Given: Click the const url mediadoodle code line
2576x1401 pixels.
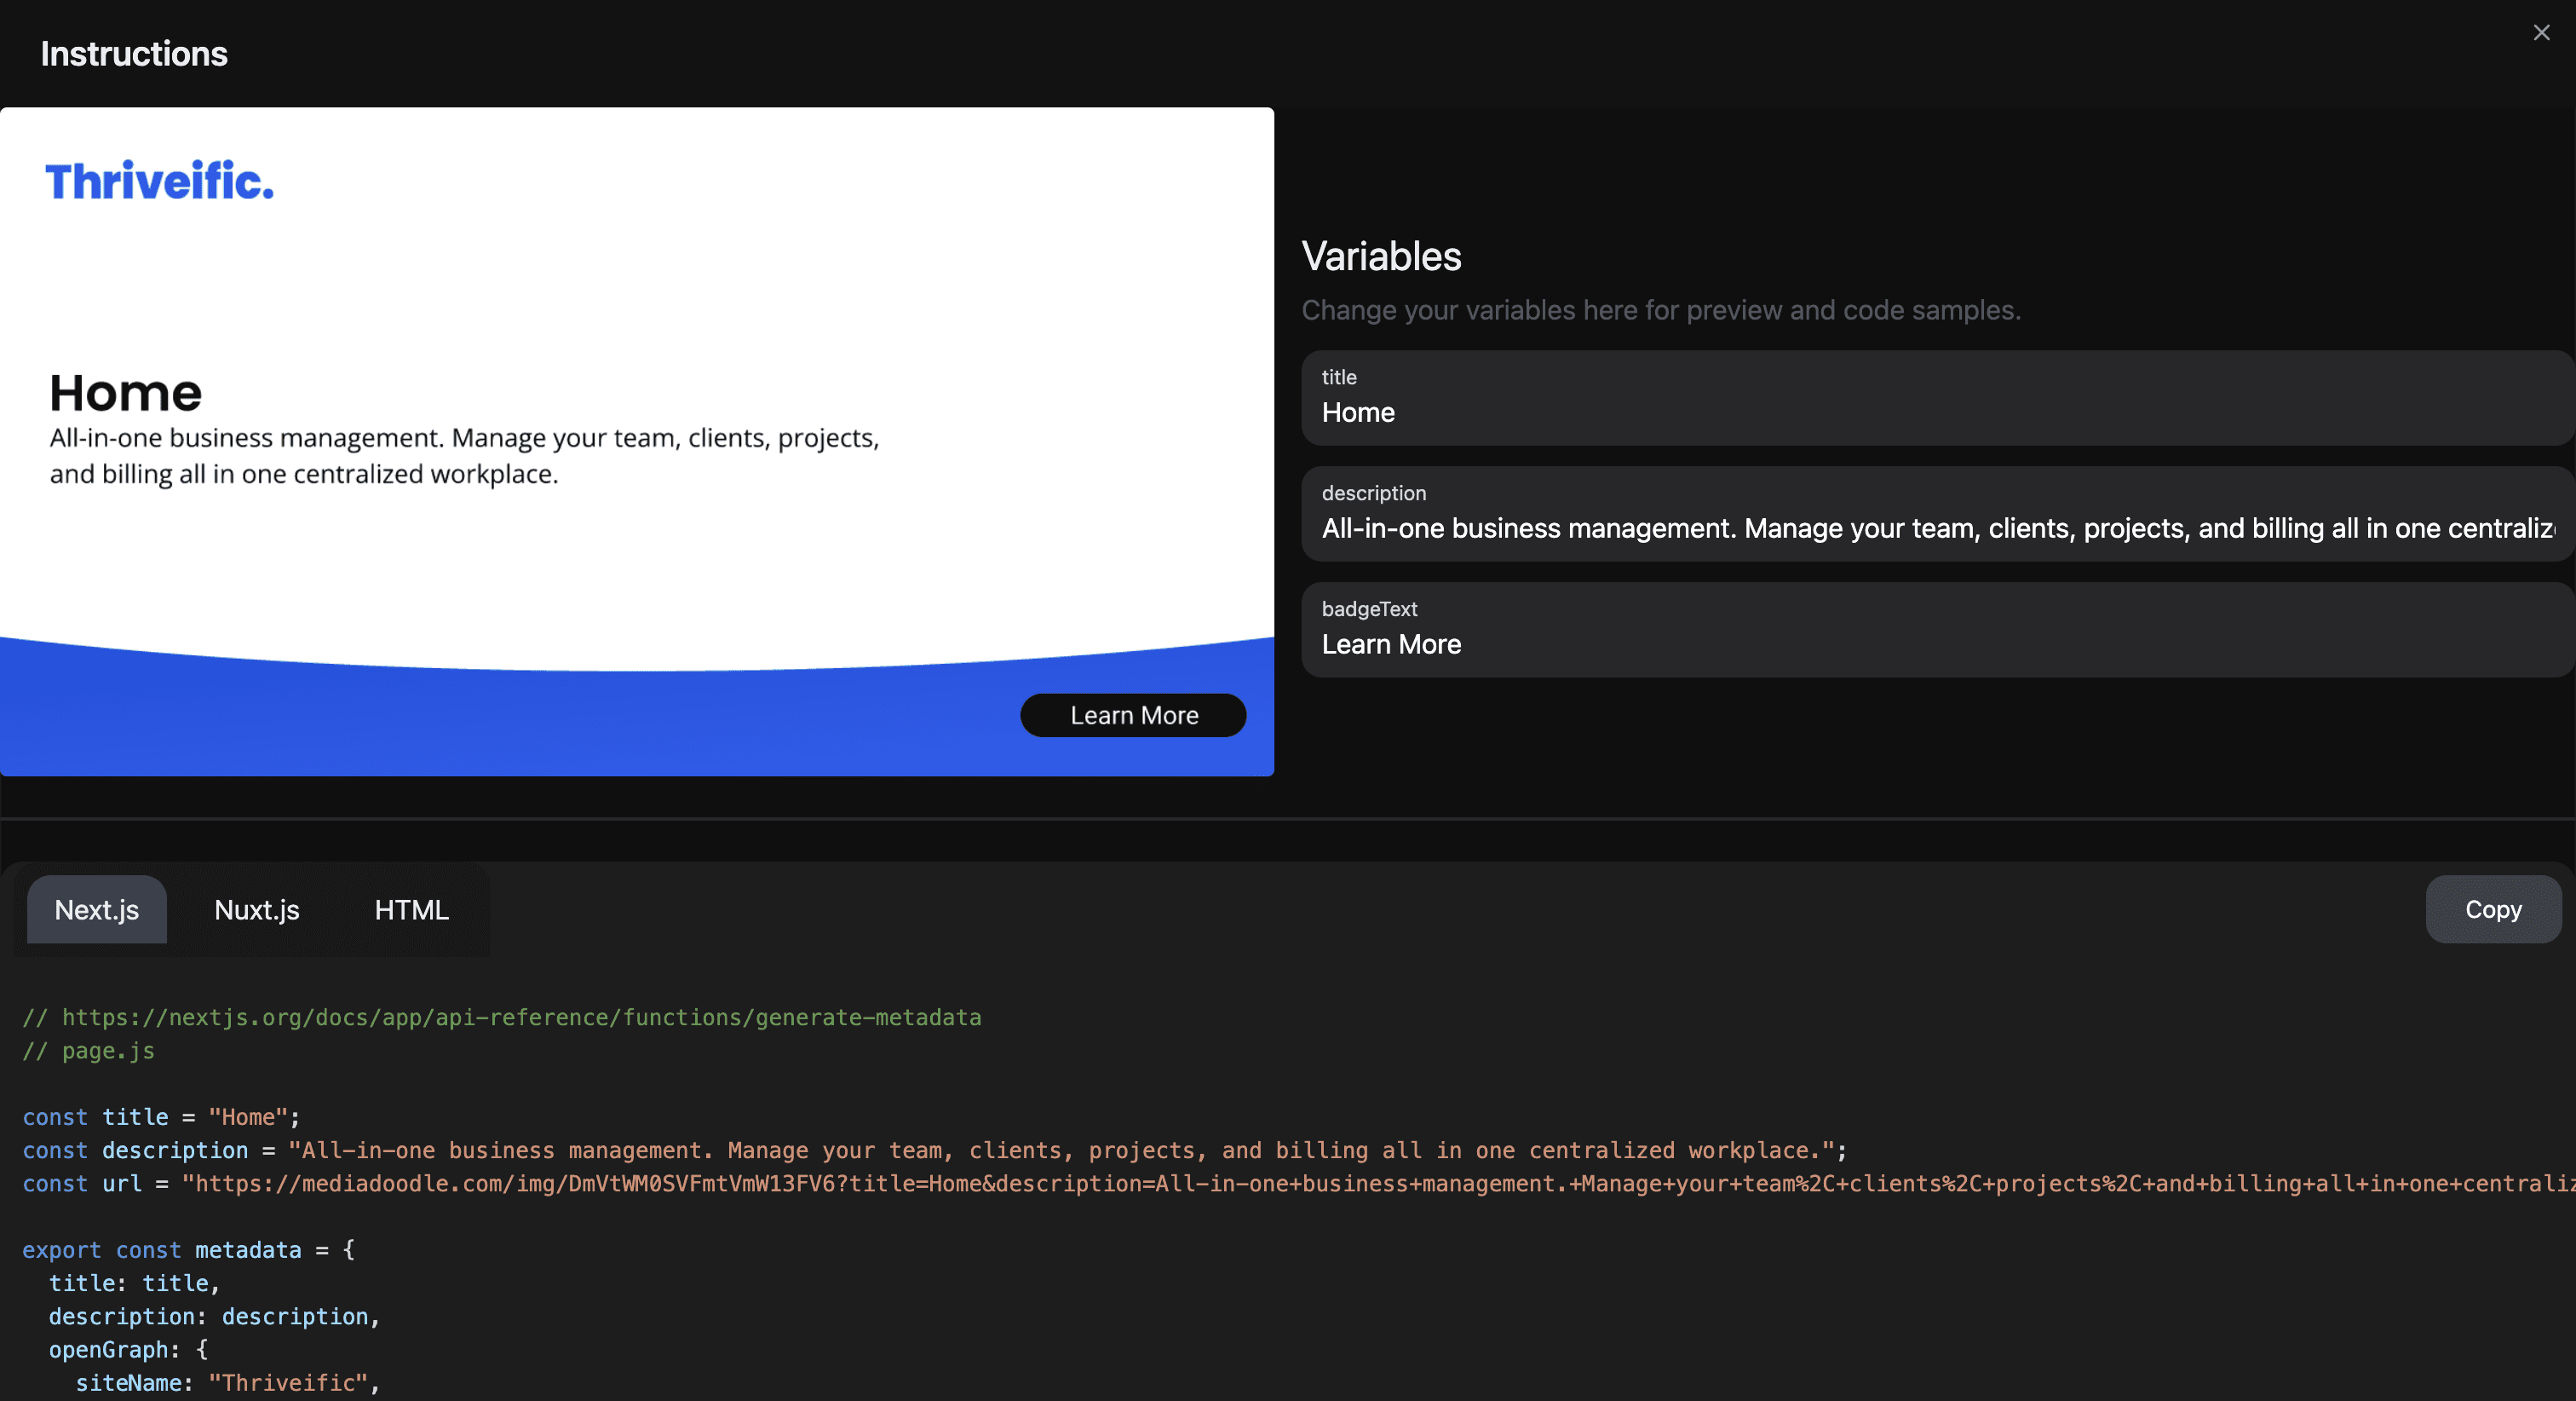Looking at the screenshot, I should pos(1299,1184).
